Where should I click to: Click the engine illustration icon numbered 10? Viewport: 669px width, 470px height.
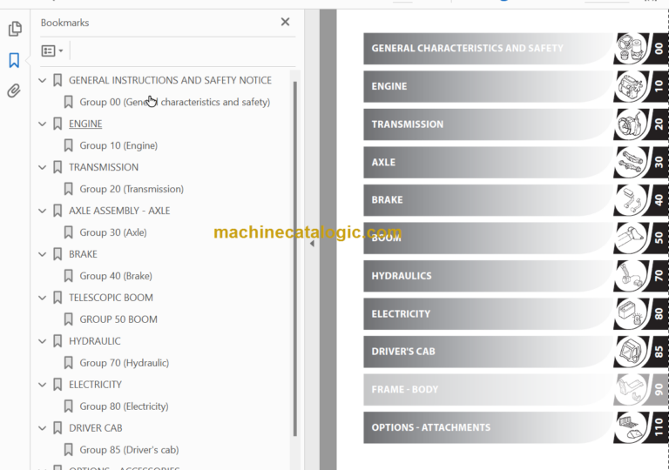click(x=631, y=86)
